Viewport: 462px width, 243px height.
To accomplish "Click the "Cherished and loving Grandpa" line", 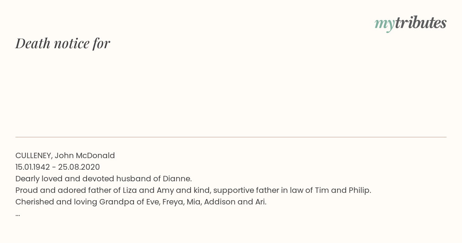I will [x=141, y=202].
